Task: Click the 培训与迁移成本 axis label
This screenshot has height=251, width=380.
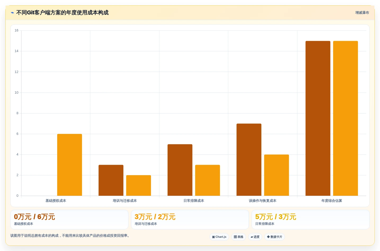Action: pyautogui.click(x=125, y=201)
